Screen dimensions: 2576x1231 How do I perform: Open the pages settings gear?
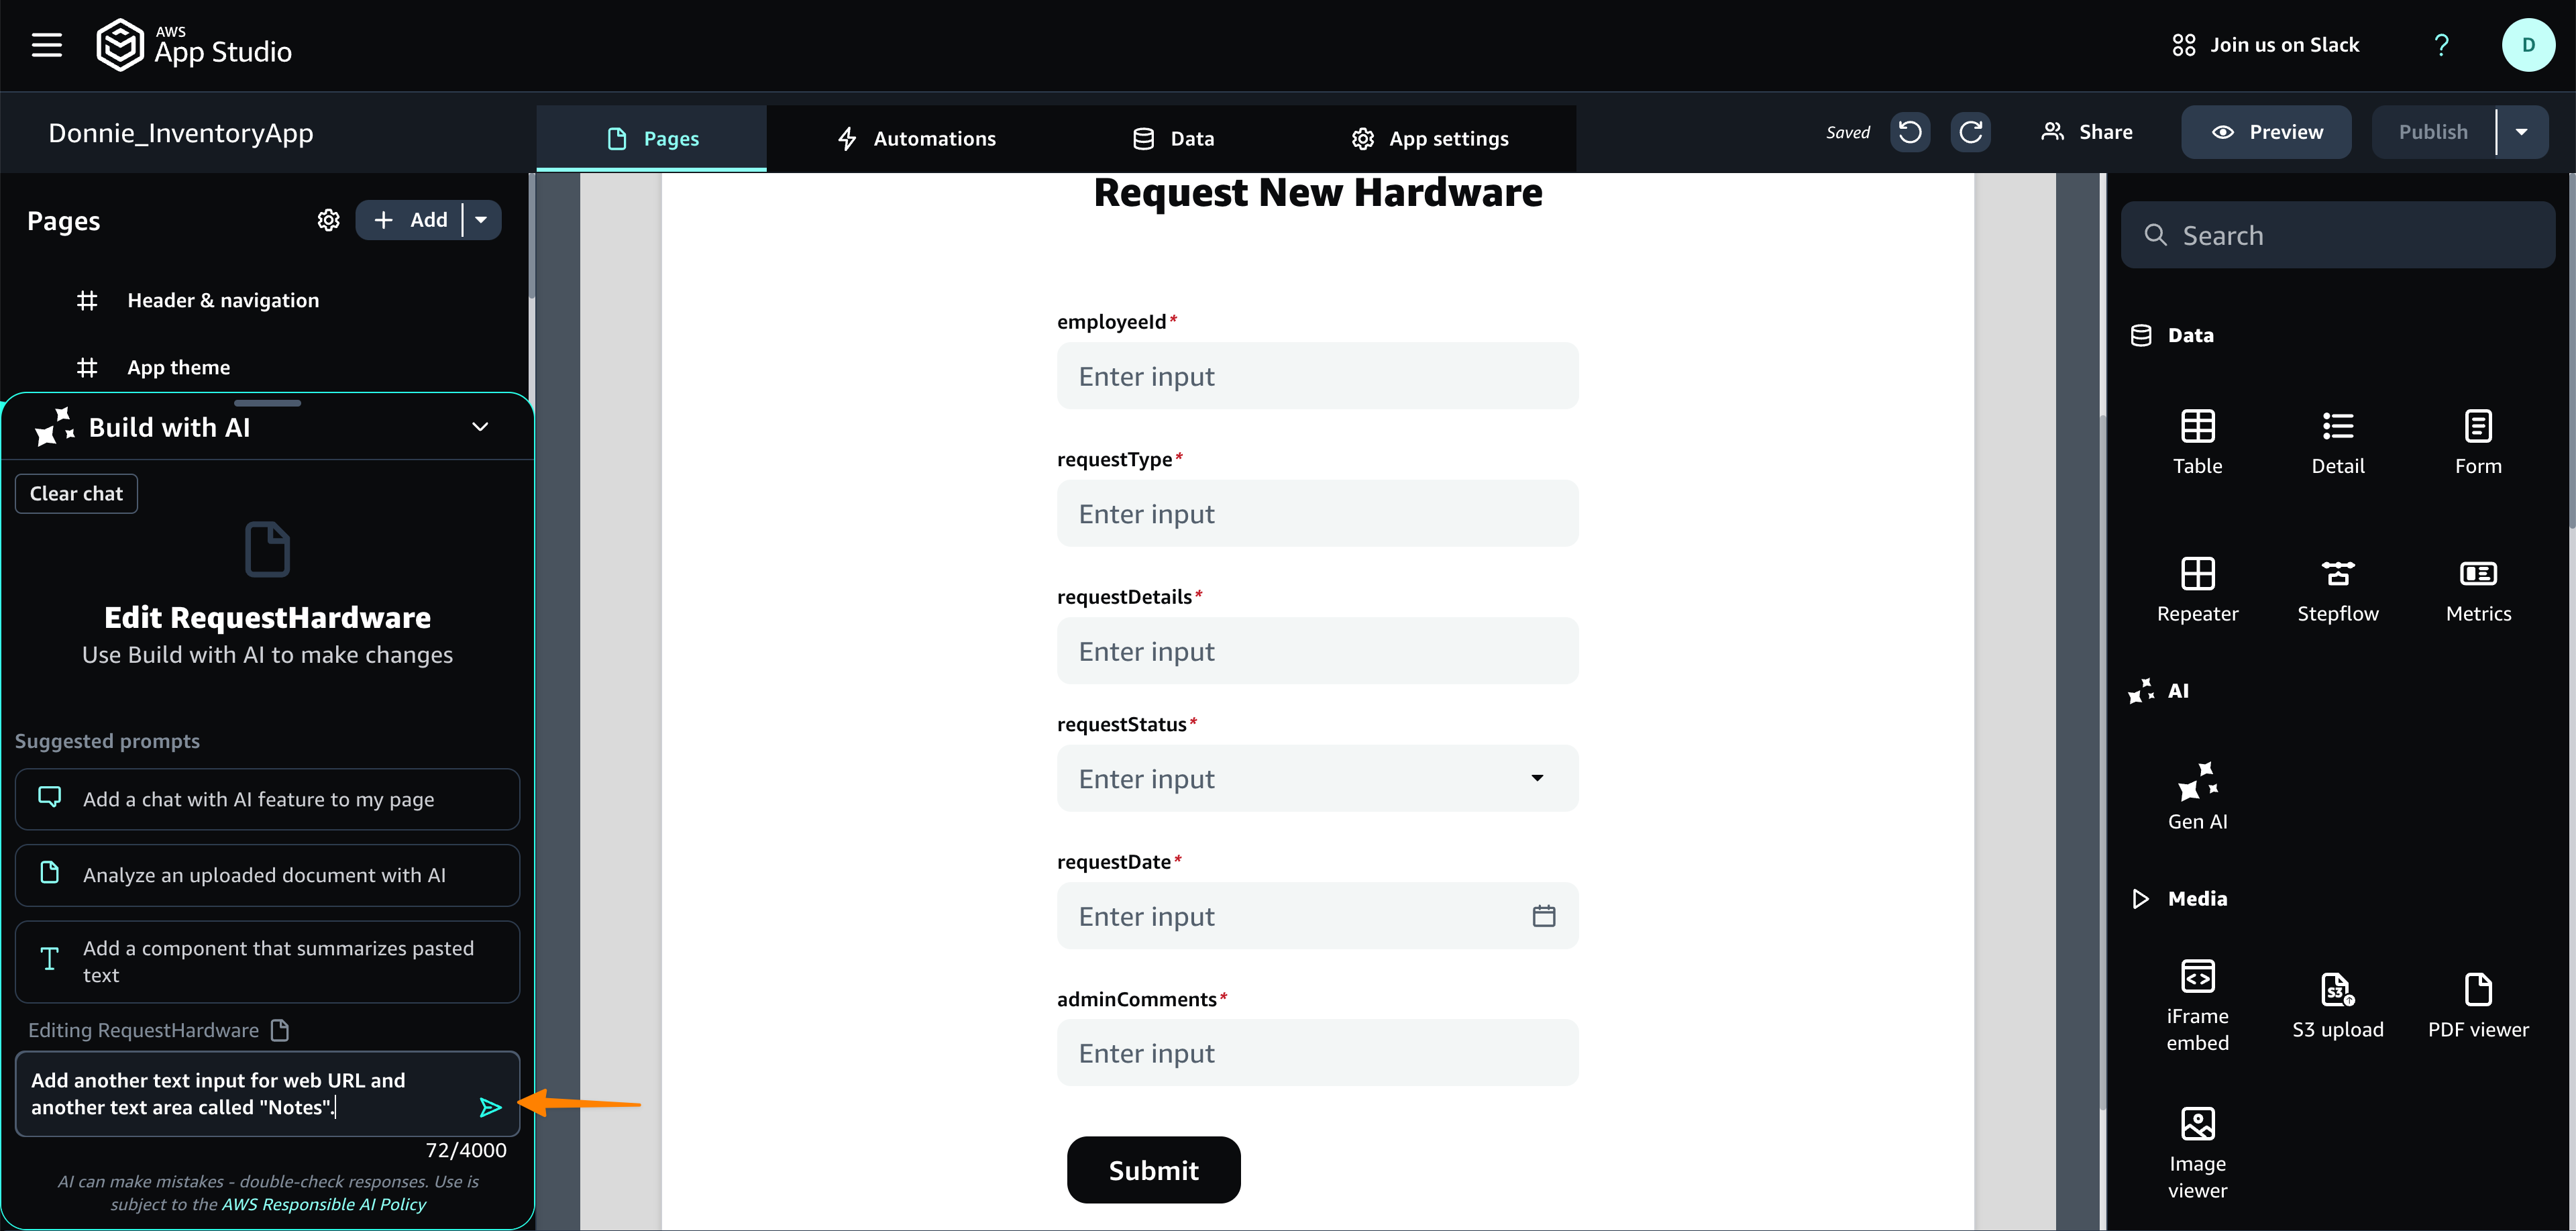point(328,220)
